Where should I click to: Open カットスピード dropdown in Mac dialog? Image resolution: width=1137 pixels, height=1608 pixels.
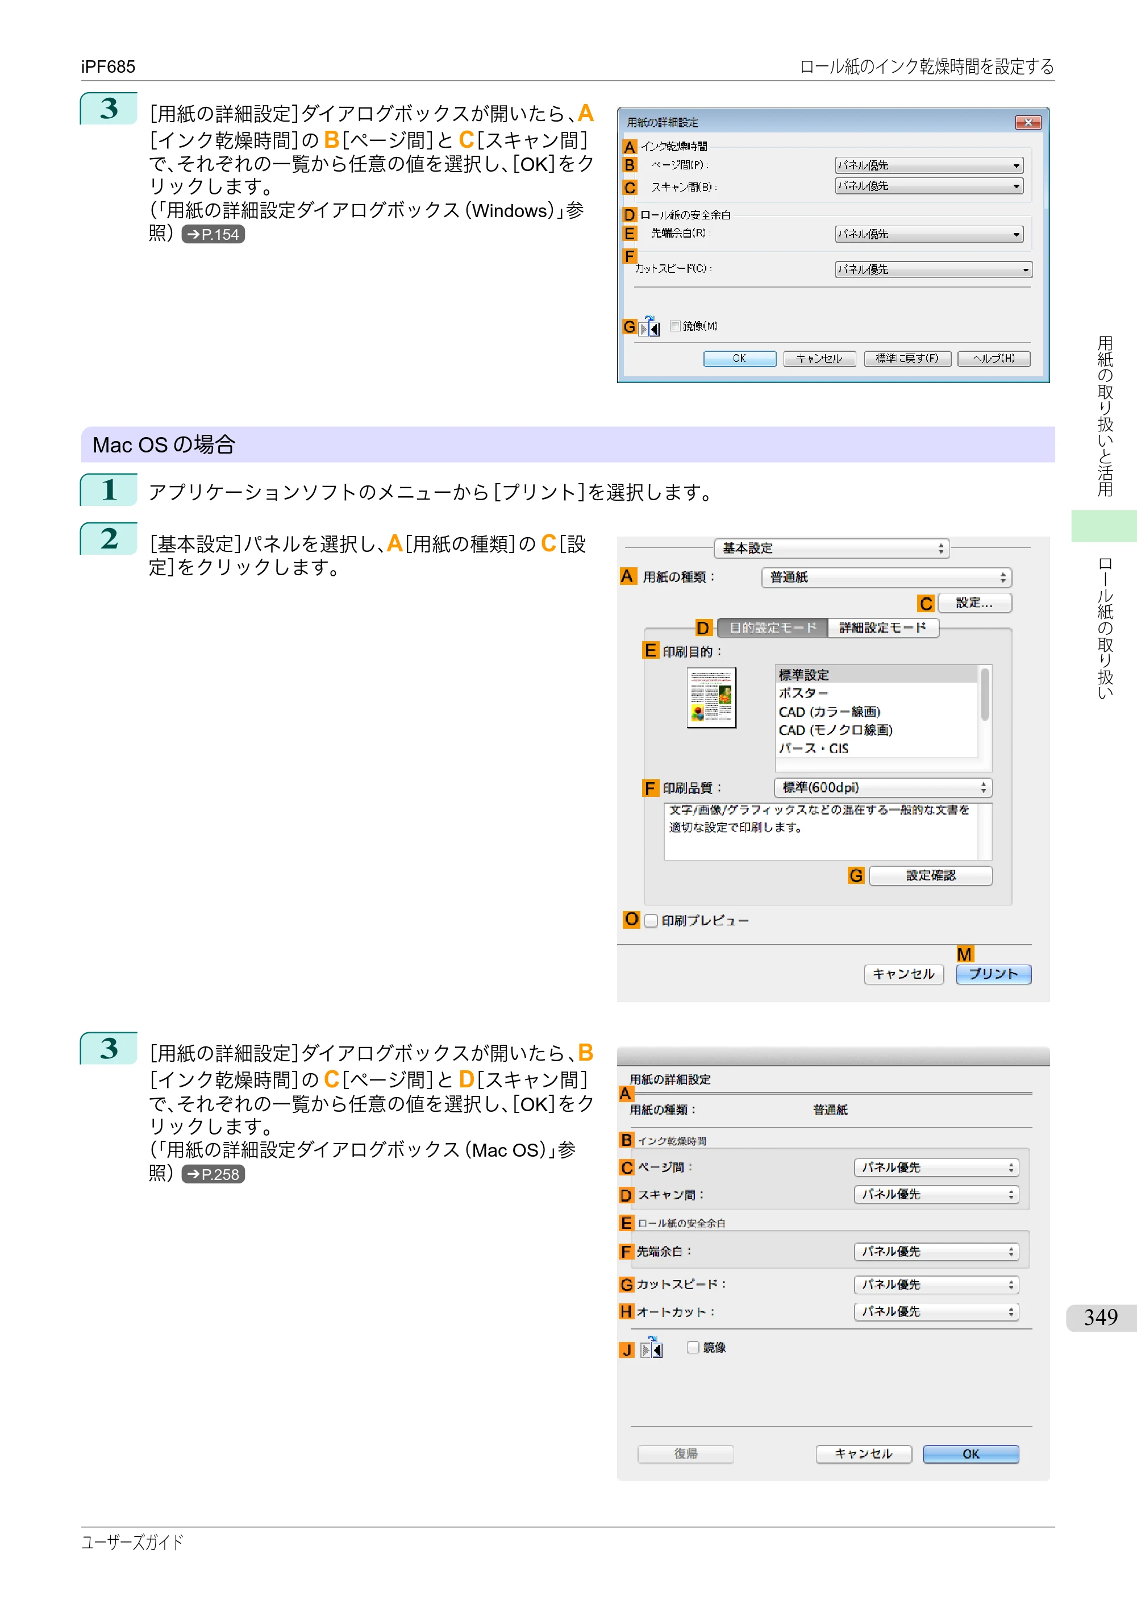tap(936, 1285)
